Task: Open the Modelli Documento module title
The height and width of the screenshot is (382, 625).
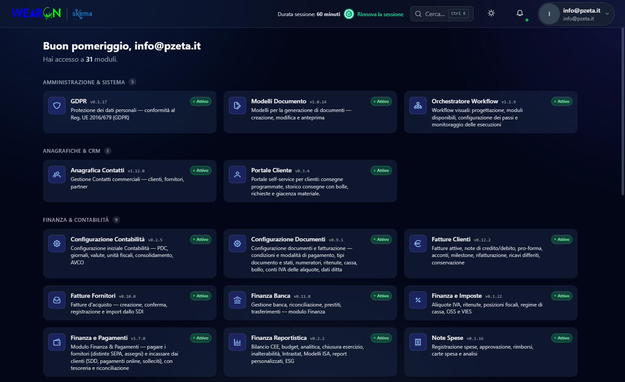Action: 279,101
